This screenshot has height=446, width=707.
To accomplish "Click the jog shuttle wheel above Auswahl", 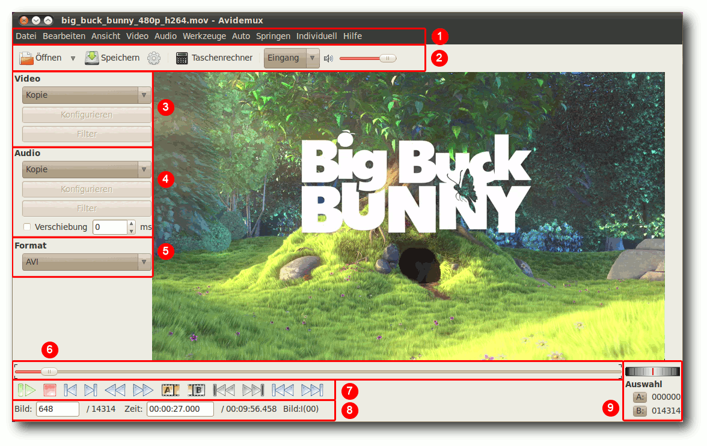I will tap(652, 372).
